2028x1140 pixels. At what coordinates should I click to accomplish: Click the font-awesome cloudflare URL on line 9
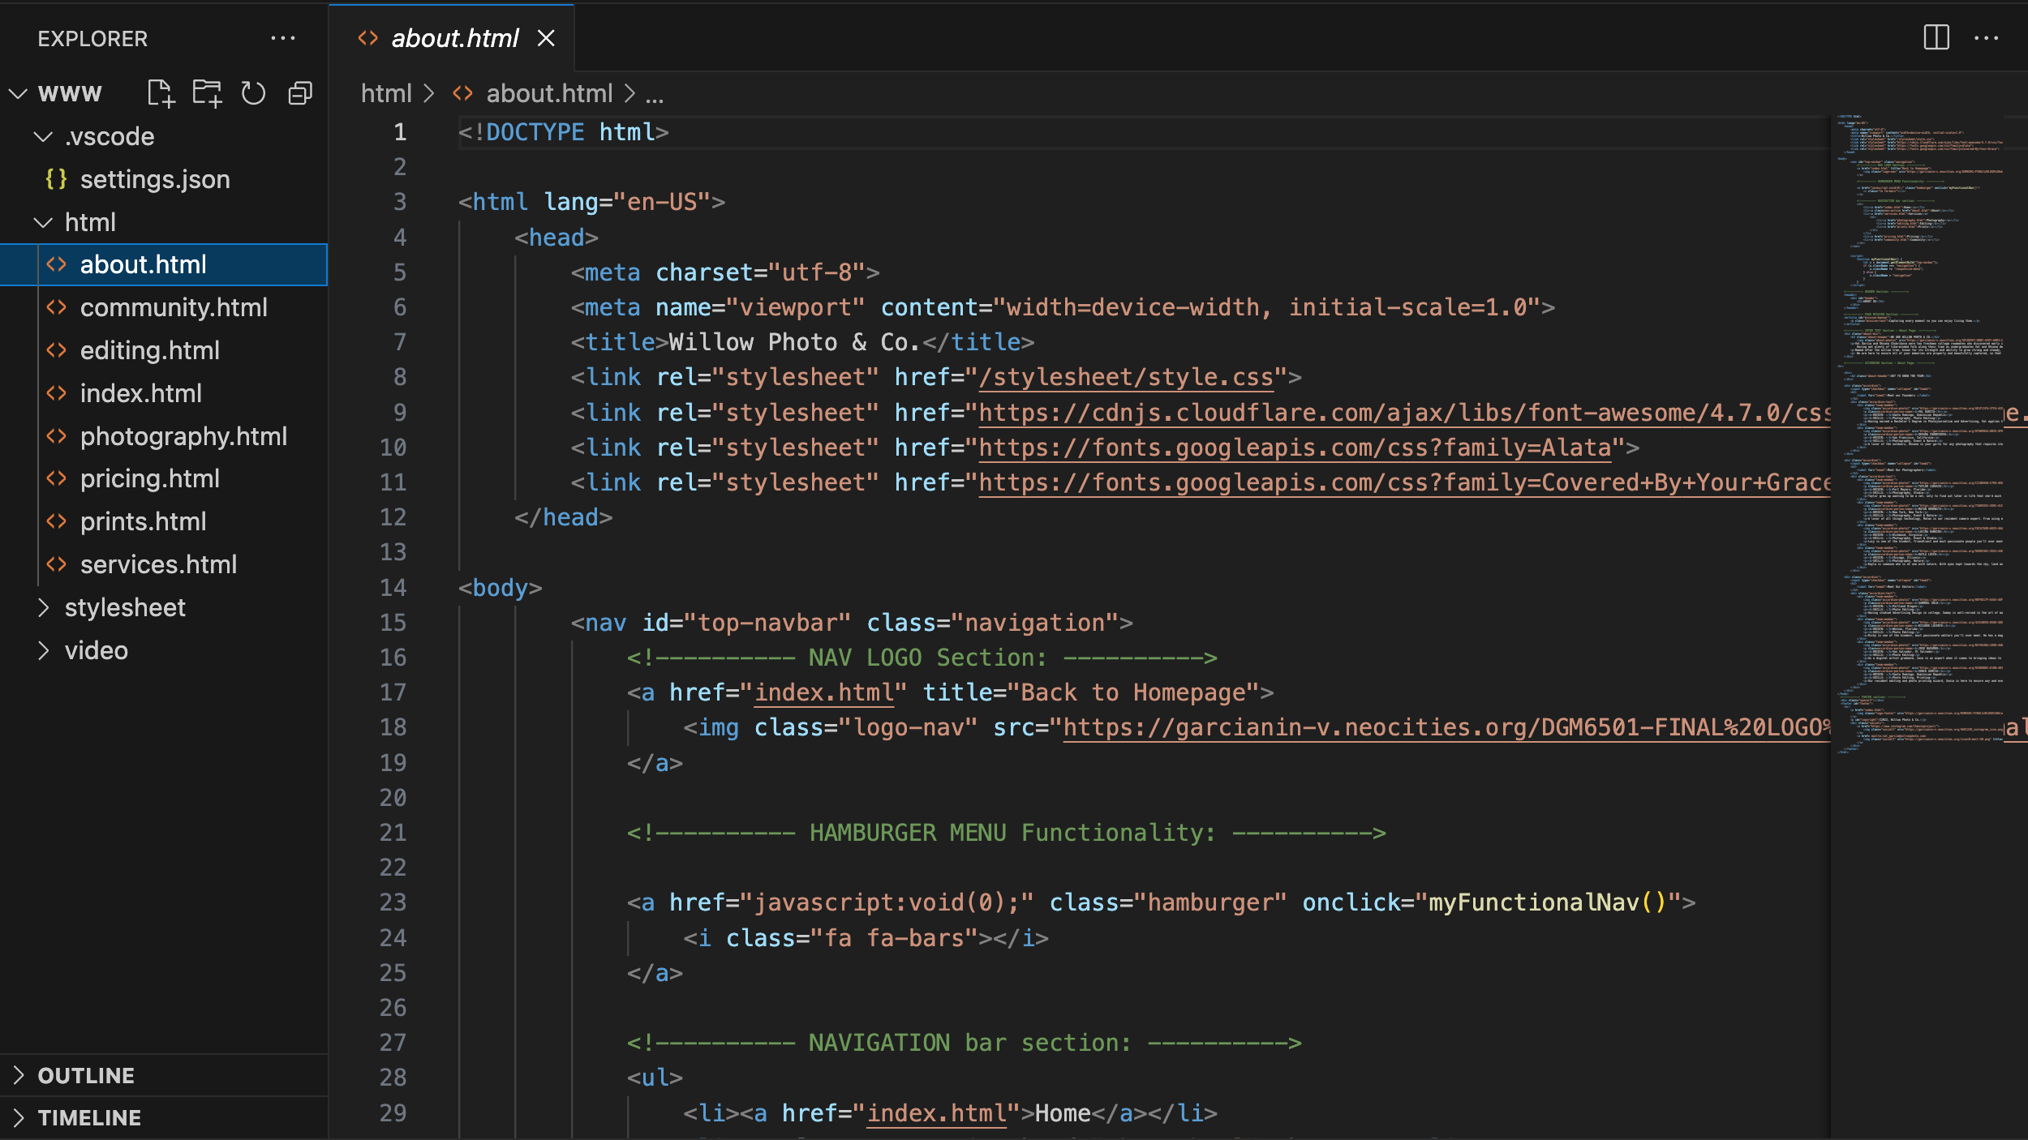1405,413
